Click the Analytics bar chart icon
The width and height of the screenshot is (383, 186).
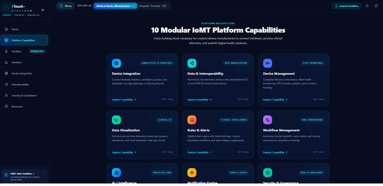coord(7,62)
